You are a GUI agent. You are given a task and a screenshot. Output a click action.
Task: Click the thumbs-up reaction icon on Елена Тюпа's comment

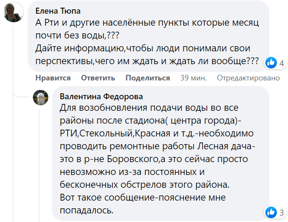click(x=271, y=63)
